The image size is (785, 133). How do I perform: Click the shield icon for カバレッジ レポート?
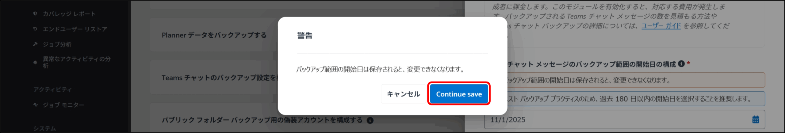pyautogui.click(x=35, y=13)
